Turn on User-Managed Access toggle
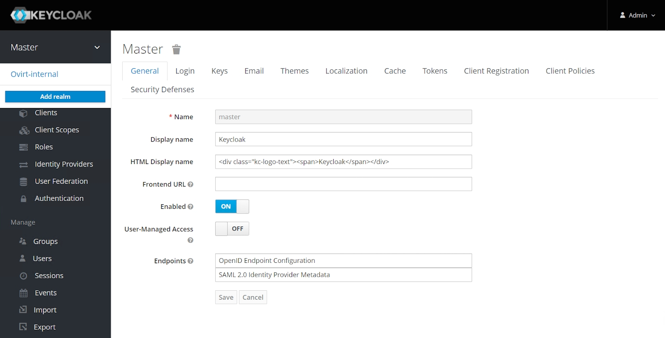Screen dimensions: 665x338 (232, 229)
